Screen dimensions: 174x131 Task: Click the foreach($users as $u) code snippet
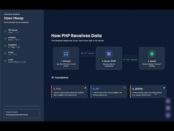[17, 62]
